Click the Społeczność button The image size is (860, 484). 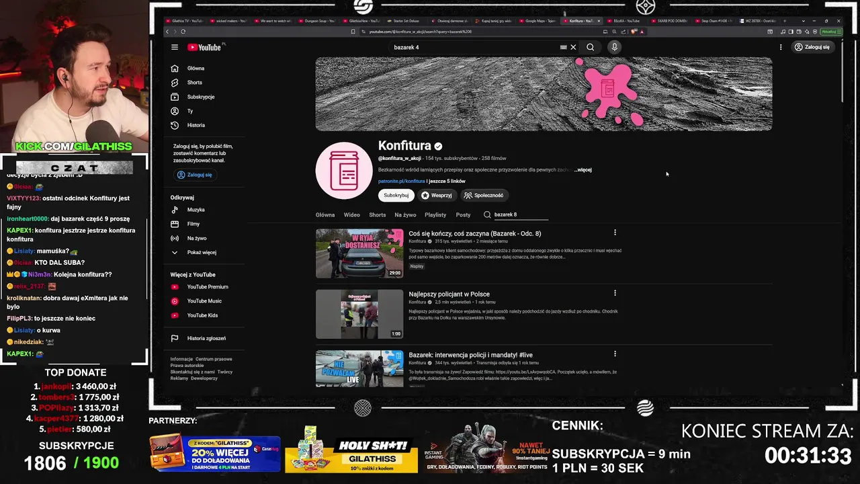[x=484, y=195]
